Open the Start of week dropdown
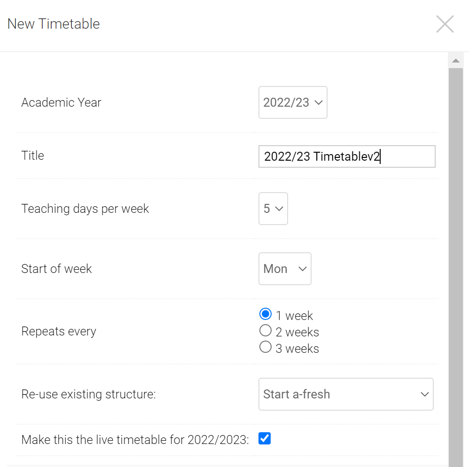This screenshot has width=469, height=467. pyautogui.click(x=285, y=269)
